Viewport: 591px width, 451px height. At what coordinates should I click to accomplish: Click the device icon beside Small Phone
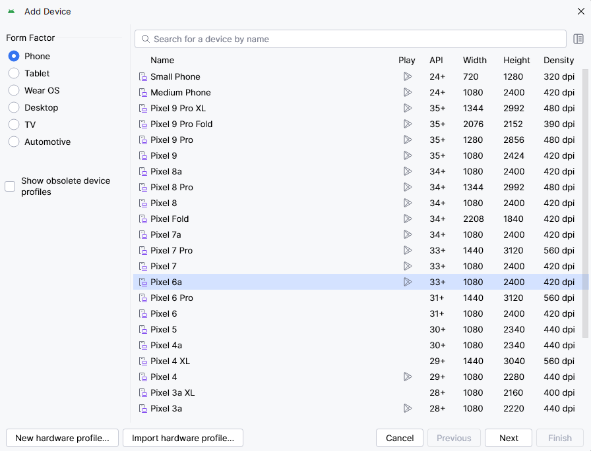pos(142,77)
